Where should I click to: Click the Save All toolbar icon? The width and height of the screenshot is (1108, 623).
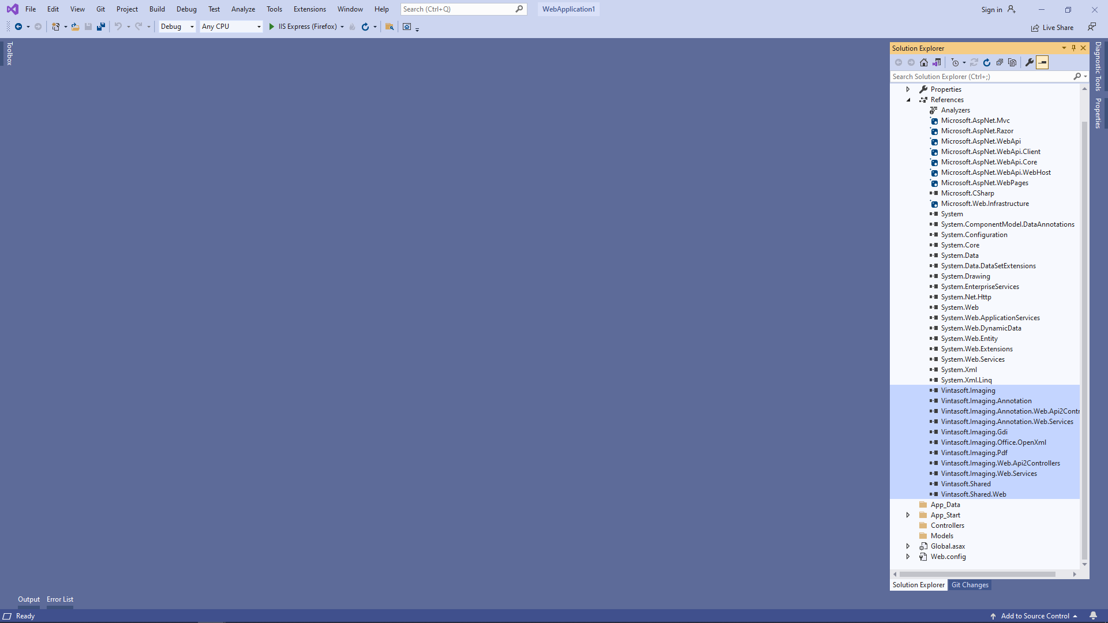click(x=101, y=27)
